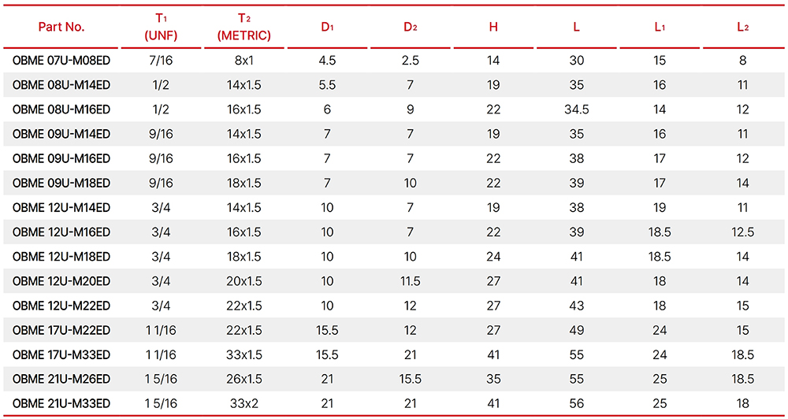
Task: Click the D2 column header
Action: [411, 27]
